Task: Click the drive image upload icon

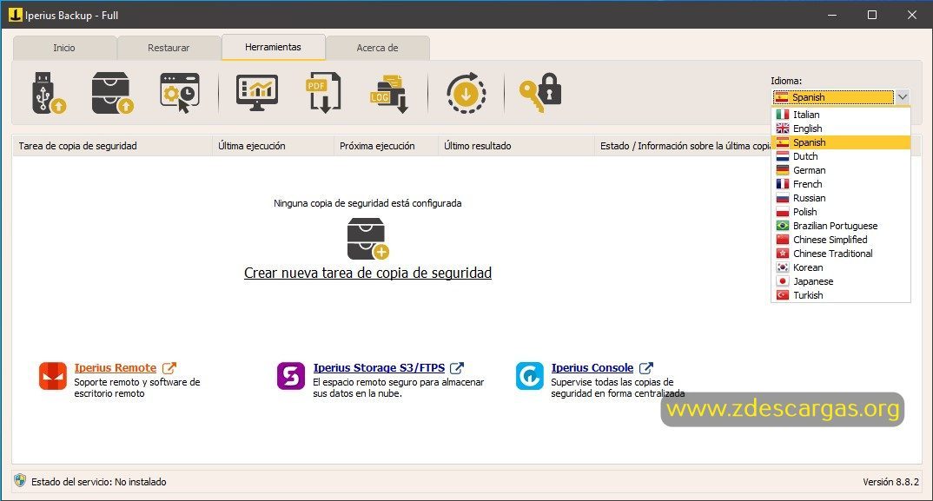Action: pos(112,93)
